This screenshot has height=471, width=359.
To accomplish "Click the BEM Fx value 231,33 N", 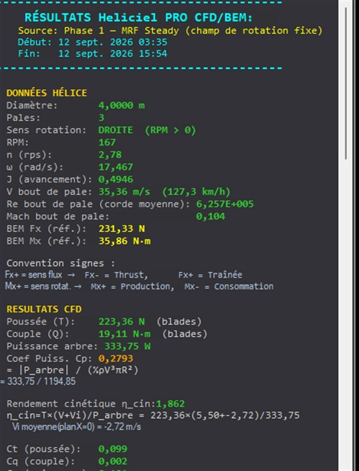I will click(x=122, y=229).
